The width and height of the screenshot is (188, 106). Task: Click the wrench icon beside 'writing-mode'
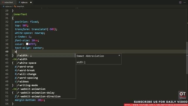18,85
